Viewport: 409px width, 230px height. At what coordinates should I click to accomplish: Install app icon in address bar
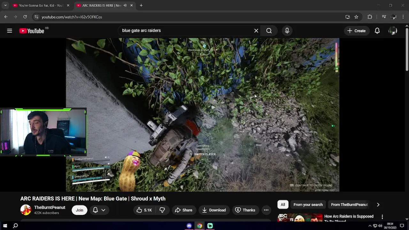point(348,17)
